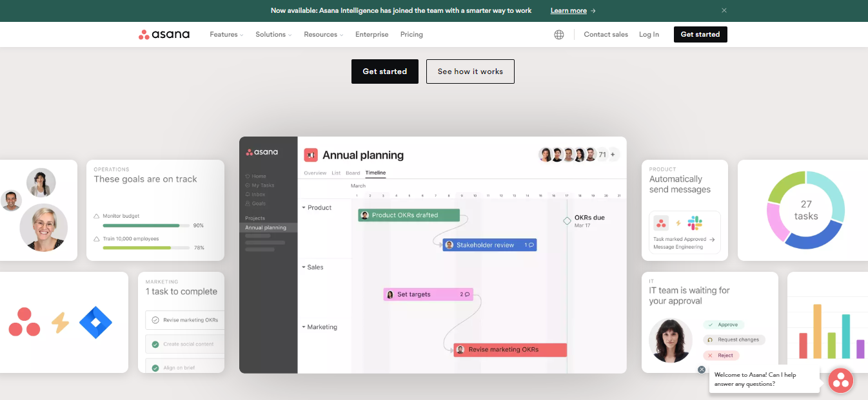Click avatar on Revise marketing OKRs bar
Viewport: 868px width, 400px height.
tap(460, 350)
